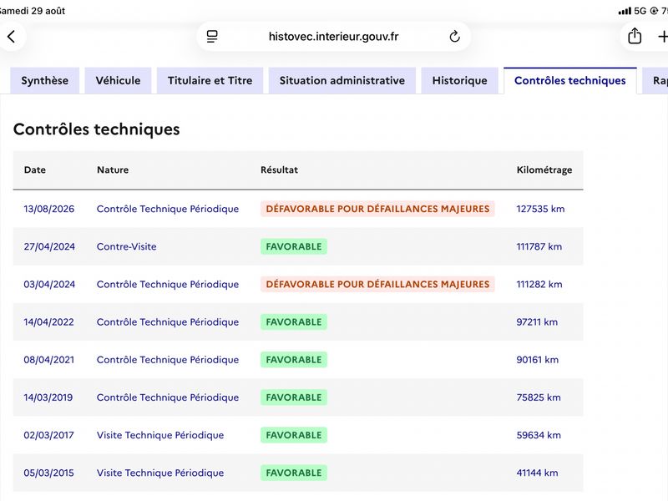Click the DÉFAVORABLE badge for 03/04/2024

tap(377, 284)
